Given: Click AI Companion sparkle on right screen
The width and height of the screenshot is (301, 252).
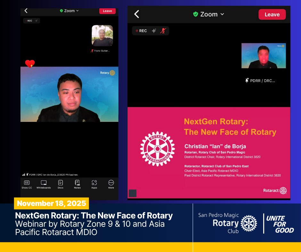Looking at the screenshot, I should click(154, 31).
